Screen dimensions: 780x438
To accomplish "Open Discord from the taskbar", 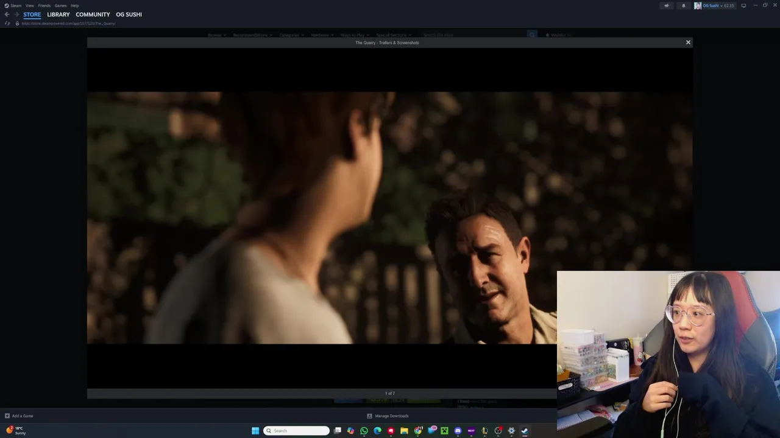I will coord(458,431).
